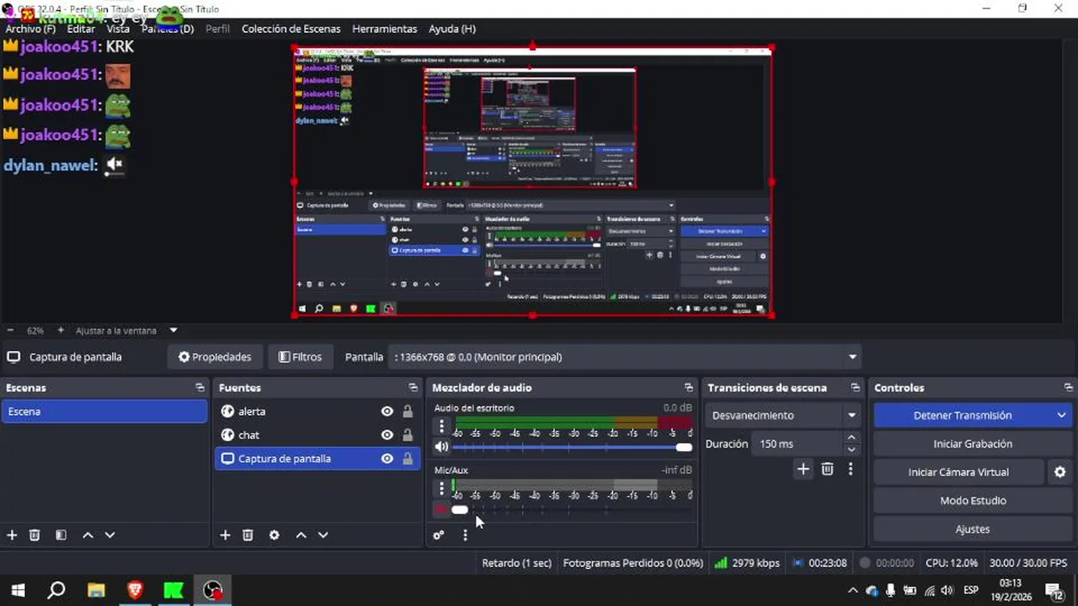Toggle lock on alerta source
Screen dimensions: 1078x606
point(408,412)
